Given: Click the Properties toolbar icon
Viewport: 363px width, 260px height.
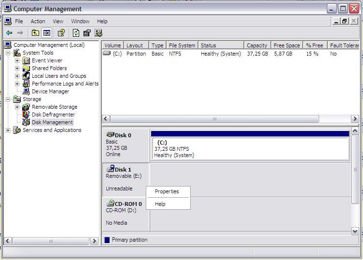Looking at the screenshot, I should [87, 33].
